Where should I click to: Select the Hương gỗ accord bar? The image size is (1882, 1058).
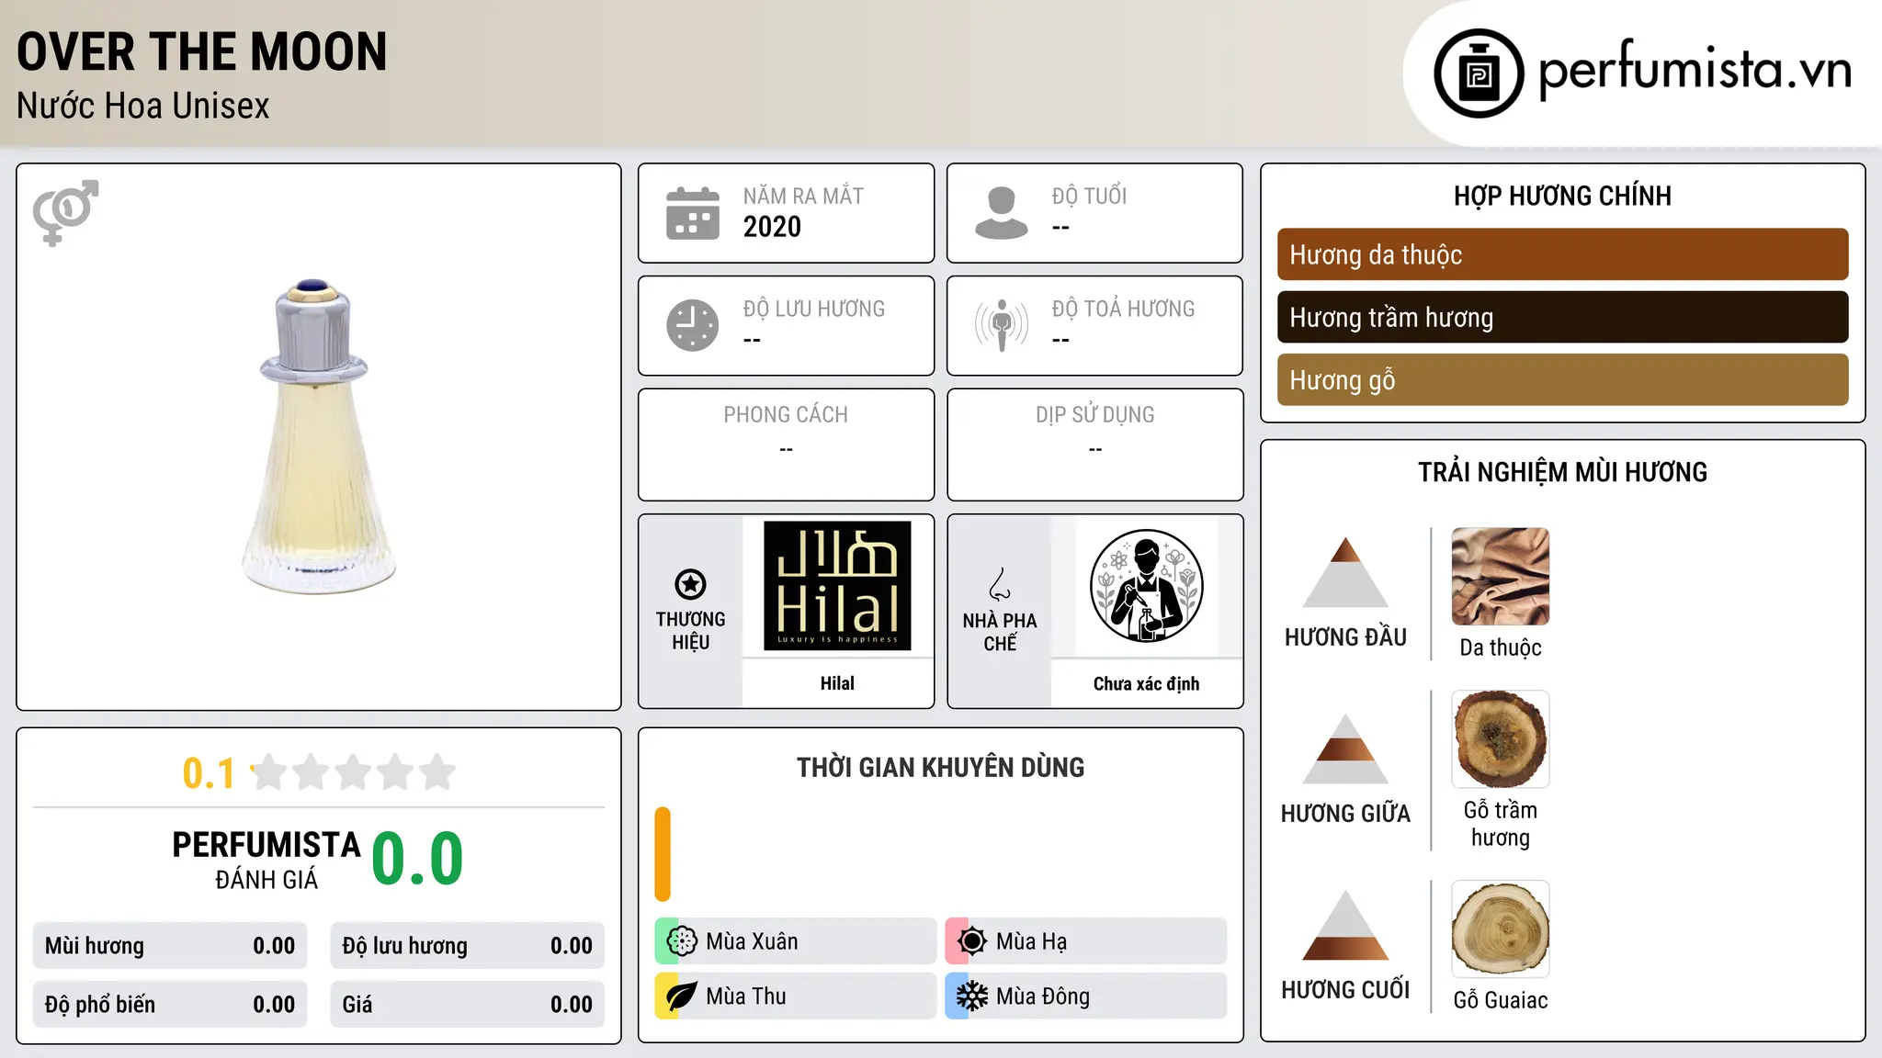(1562, 379)
